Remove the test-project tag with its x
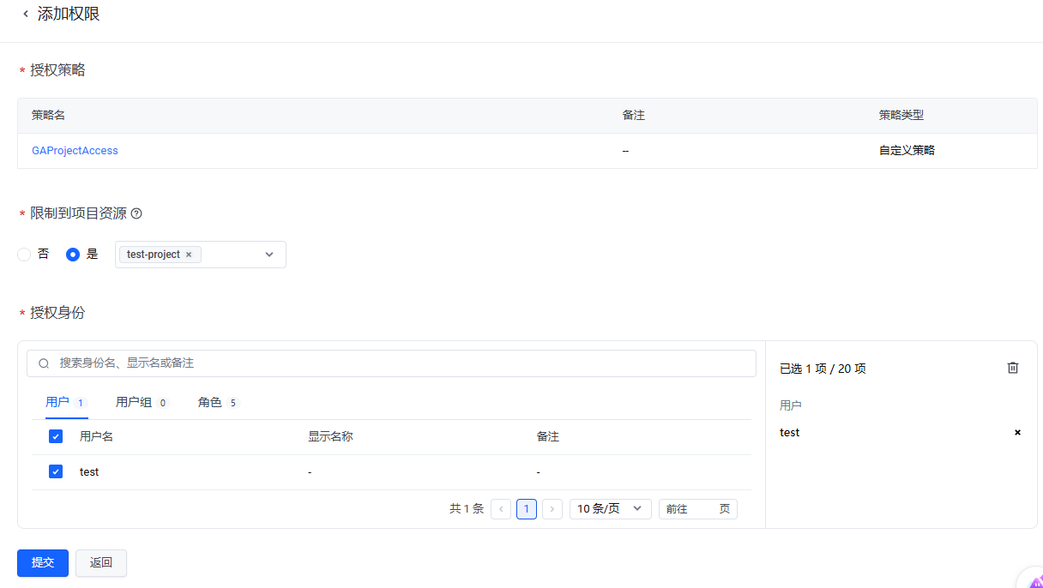 (x=189, y=255)
